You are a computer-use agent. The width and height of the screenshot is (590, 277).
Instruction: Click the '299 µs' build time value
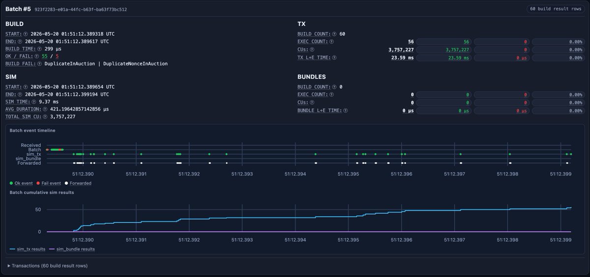tap(52, 49)
